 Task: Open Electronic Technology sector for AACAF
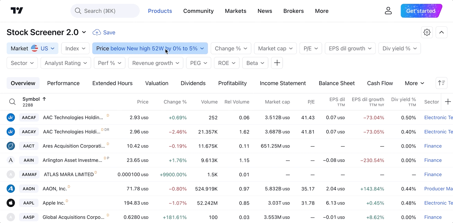point(438,117)
